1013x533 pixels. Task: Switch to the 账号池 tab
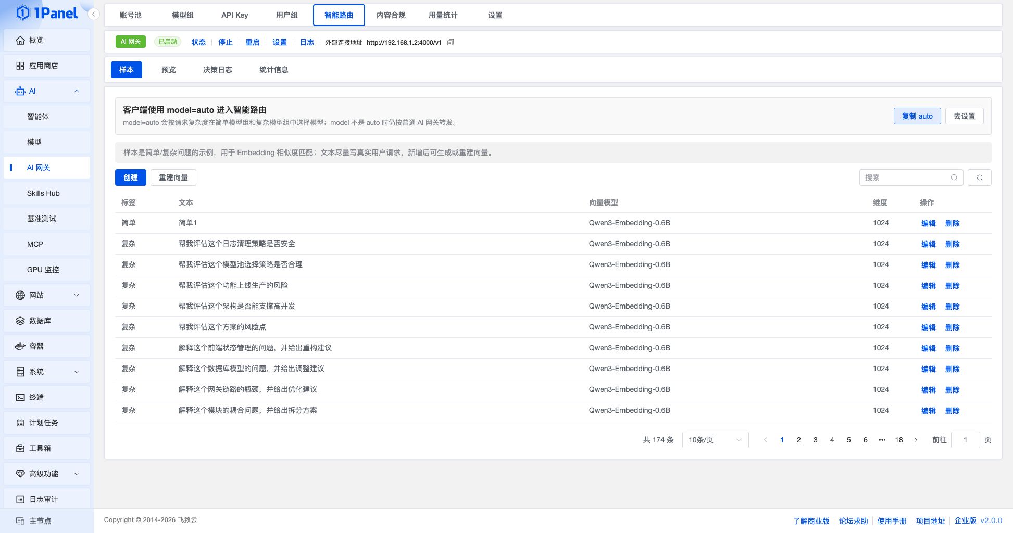point(131,15)
